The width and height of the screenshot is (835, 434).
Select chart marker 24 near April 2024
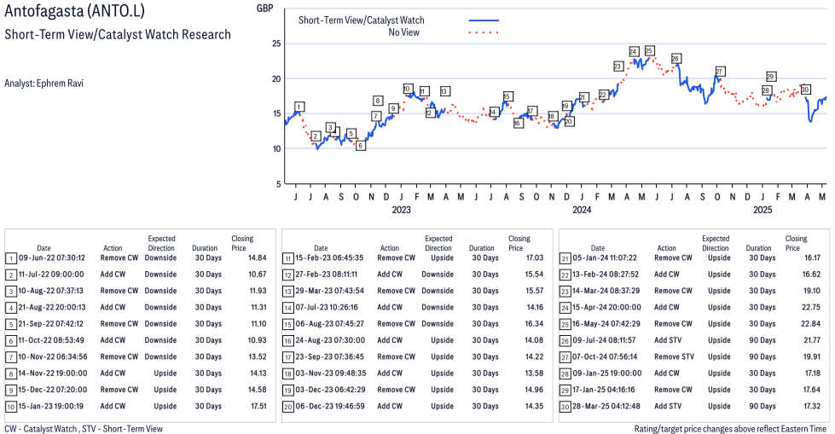(x=633, y=52)
